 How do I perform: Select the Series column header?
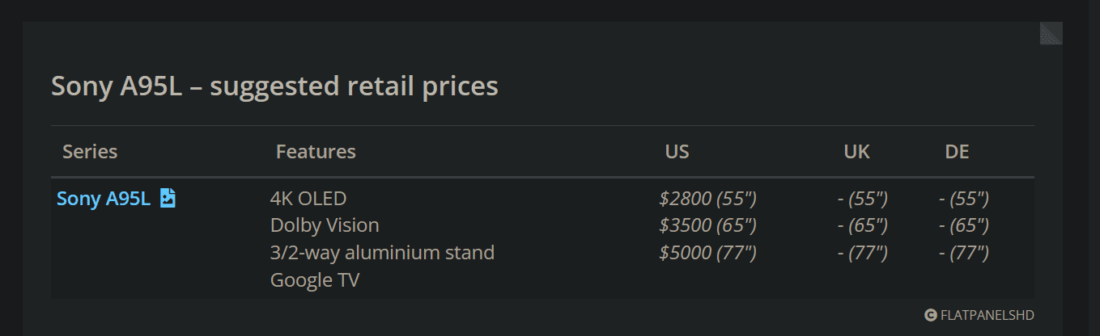pyautogui.click(x=90, y=152)
